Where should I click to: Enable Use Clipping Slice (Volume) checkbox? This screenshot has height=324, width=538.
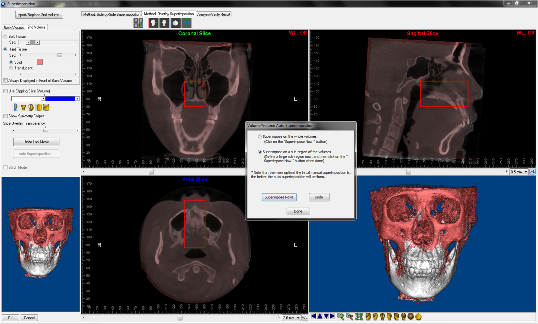coord(5,91)
